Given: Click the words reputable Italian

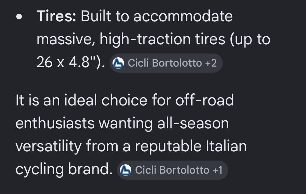Looking at the screenshot, I should point(191,146).
